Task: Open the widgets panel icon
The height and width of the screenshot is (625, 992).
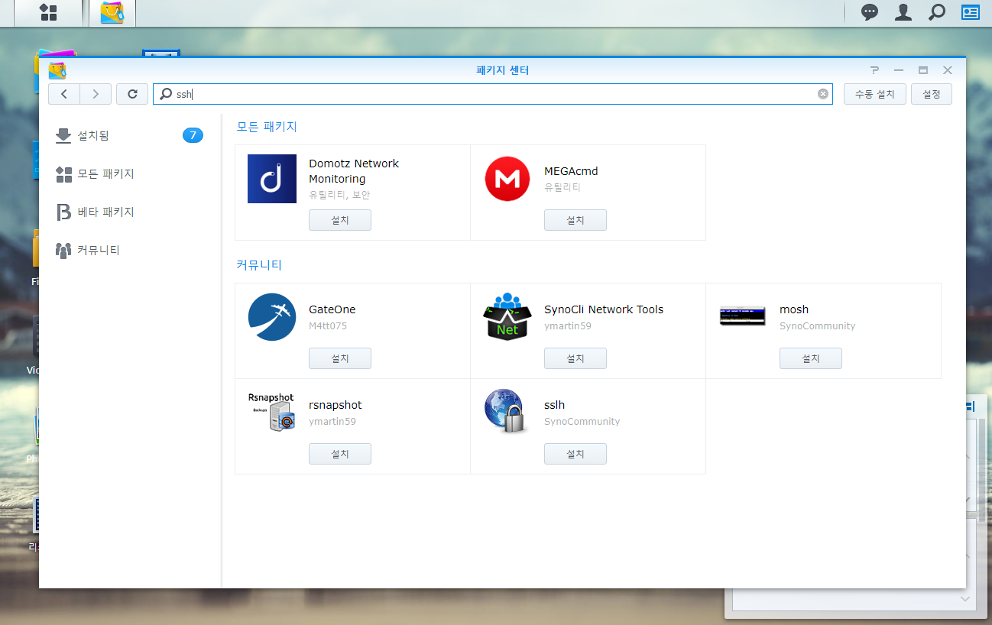Action: click(971, 12)
